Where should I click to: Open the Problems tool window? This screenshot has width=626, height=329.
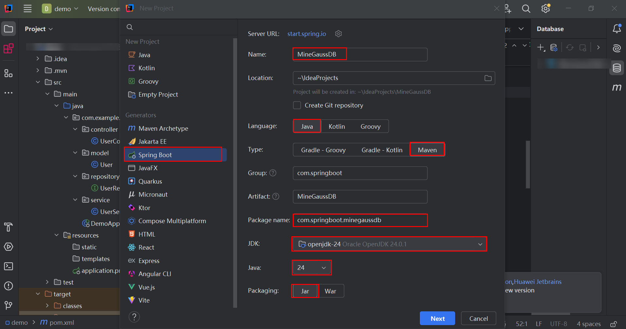tap(8, 286)
